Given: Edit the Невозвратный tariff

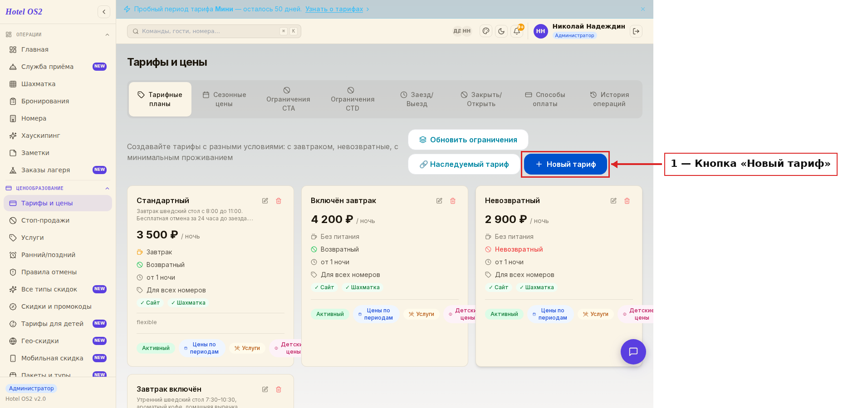Looking at the screenshot, I should pyautogui.click(x=613, y=201).
